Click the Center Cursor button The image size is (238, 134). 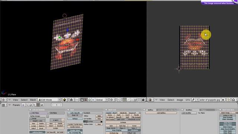pos(75,127)
